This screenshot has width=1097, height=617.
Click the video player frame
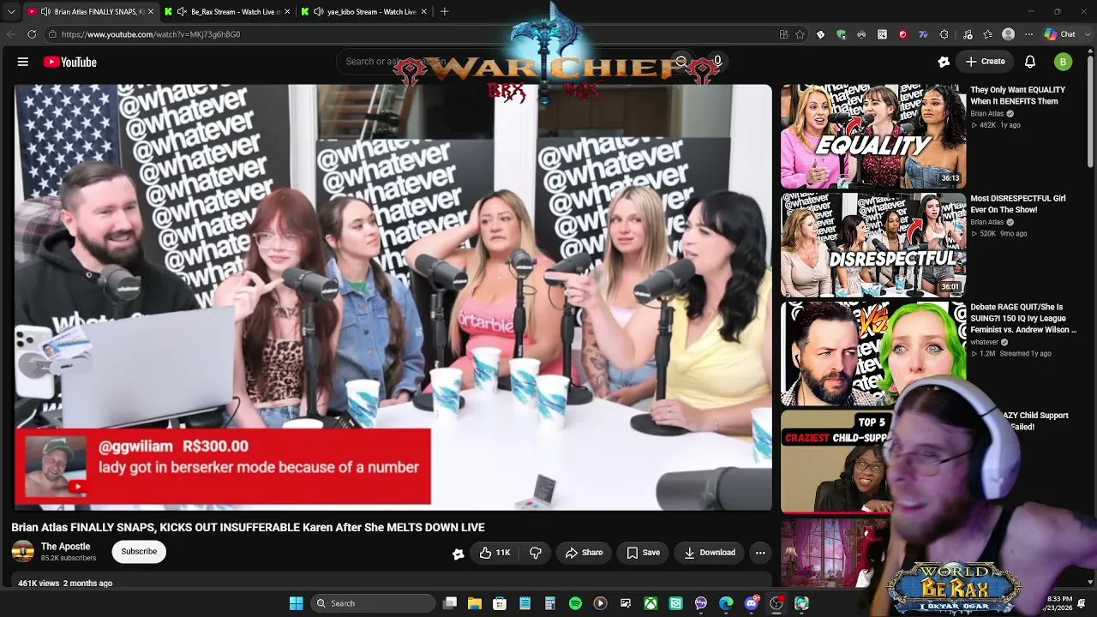pyautogui.click(x=393, y=297)
